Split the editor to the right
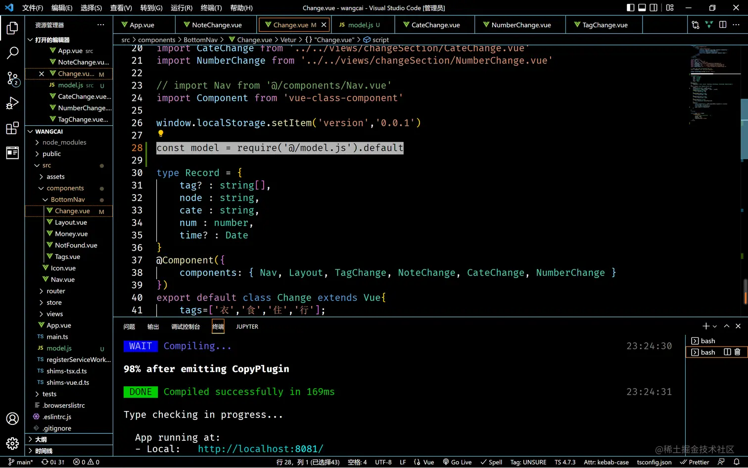 point(723,25)
